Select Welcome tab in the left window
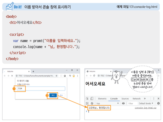 pos(17,71)
